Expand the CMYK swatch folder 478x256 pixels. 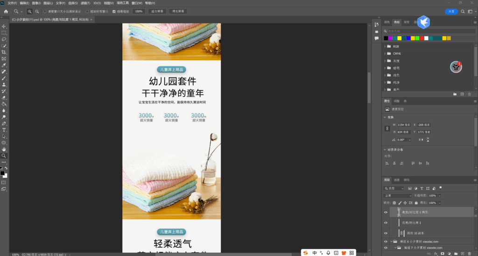tap(385, 54)
